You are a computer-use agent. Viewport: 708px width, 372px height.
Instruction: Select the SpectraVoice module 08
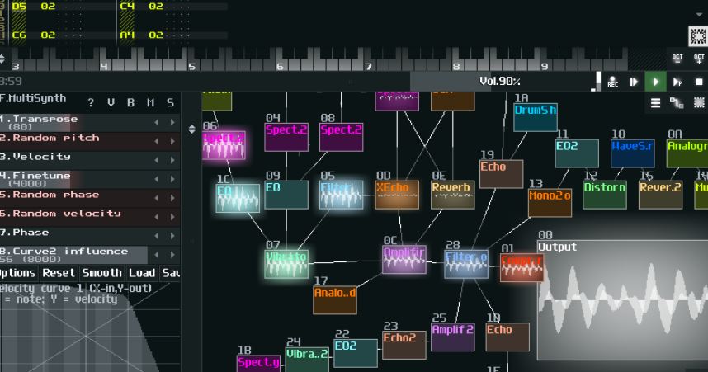tap(341, 137)
